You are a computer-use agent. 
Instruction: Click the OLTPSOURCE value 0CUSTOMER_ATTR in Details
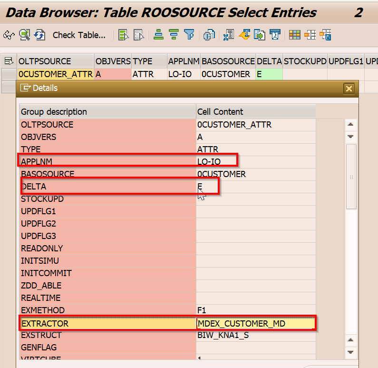click(256, 125)
